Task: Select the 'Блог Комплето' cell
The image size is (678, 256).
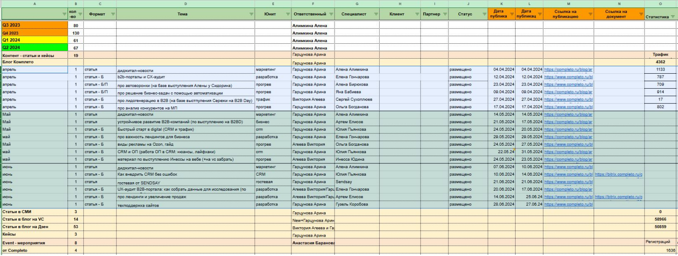Action: (x=34, y=62)
